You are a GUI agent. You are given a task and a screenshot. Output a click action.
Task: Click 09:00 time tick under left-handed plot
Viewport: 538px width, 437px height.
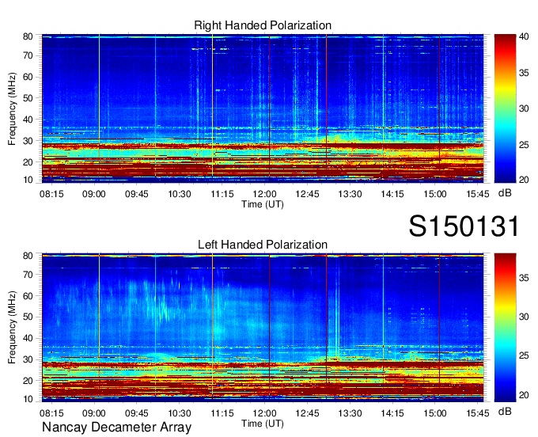click(x=94, y=413)
